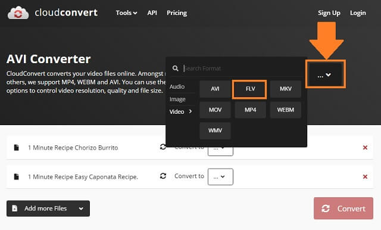Image resolution: width=381 pixels, height=230 pixels.
Task: Go to the Pricing page
Action: [x=177, y=13]
